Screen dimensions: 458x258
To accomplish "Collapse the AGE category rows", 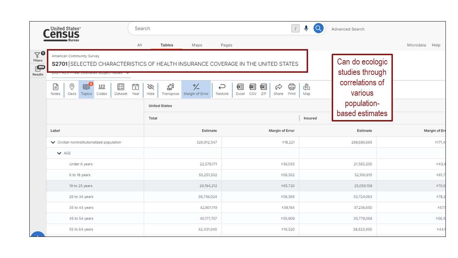I will tap(59, 153).
